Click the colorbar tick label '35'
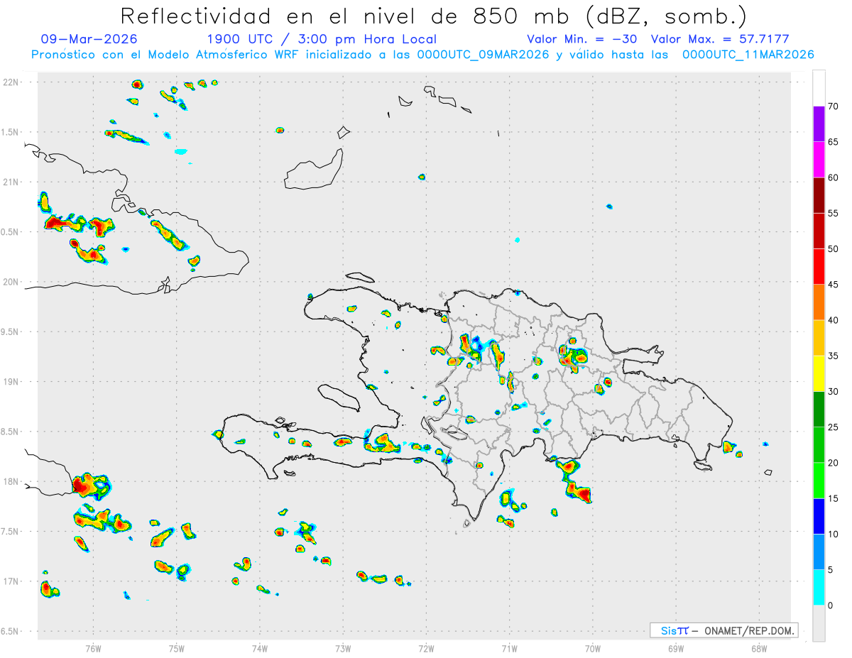Screen dimensions: 852x658 (834, 356)
